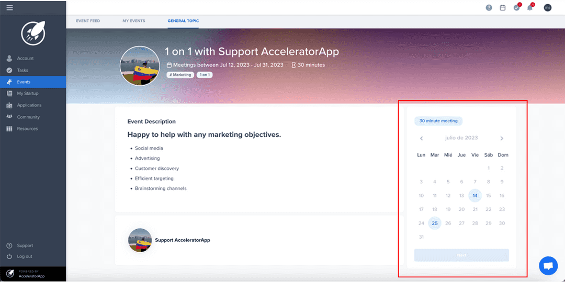Click Support AcceleratorApp host name
The height and width of the screenshot is (282, 565).
pos(183,240)
